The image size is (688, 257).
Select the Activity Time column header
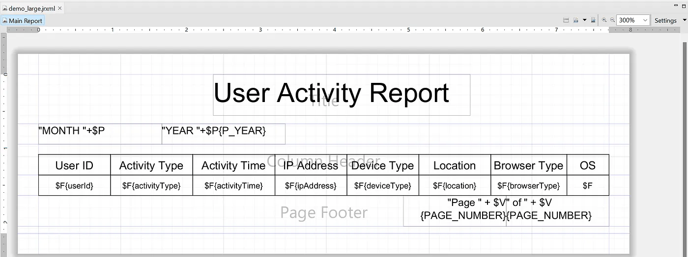[233, 165]
